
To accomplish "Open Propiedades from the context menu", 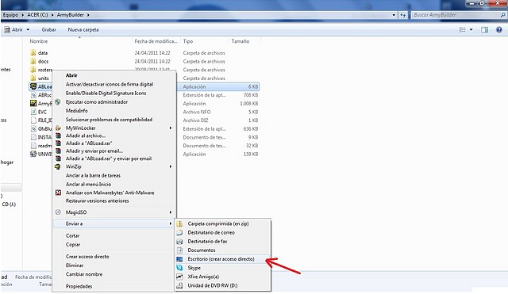I will pyautogui.click(x=79, y=286).
